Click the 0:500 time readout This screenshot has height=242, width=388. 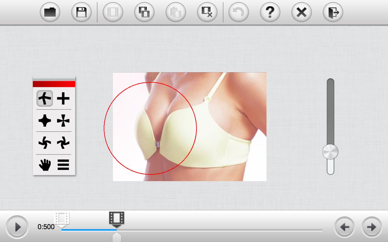46,227
